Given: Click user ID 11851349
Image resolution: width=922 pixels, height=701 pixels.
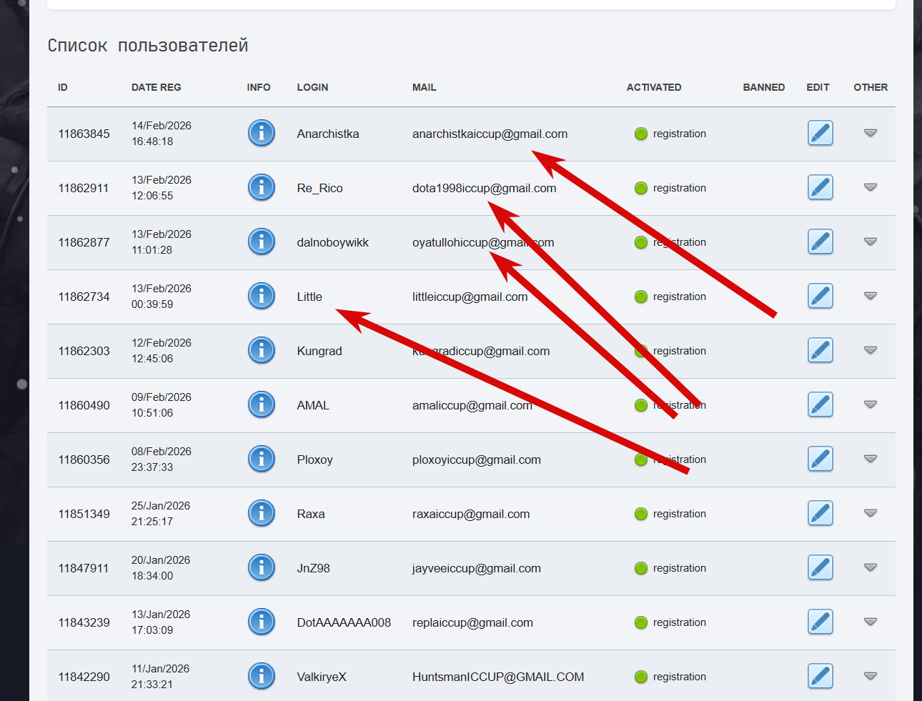Looking at the screenshot, I should pyautogui.click(x=84, y=514).
